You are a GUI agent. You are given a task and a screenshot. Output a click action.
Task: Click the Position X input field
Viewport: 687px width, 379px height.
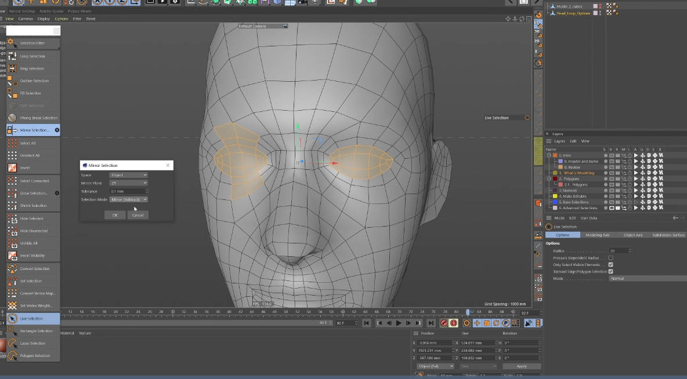[436, 342]
